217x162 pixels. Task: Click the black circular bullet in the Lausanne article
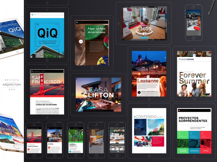pos(139,93)
